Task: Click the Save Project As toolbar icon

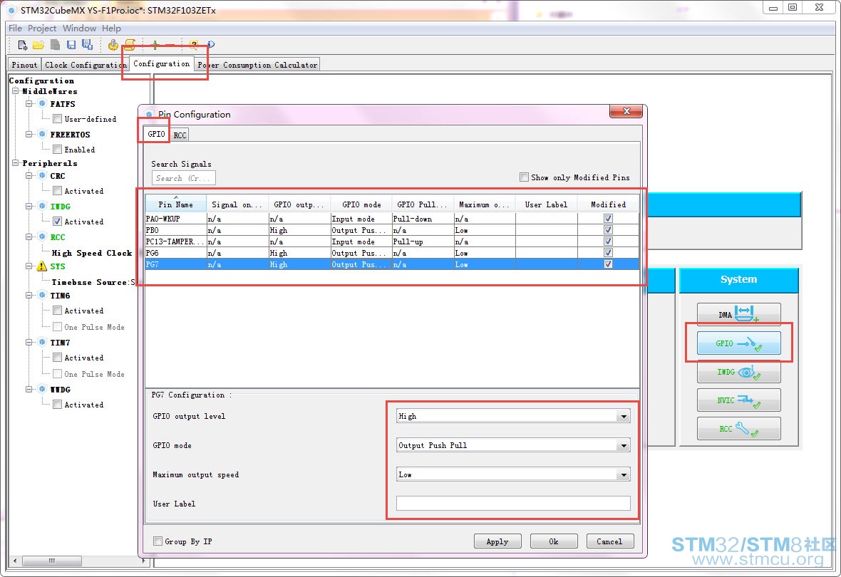Action: [87, 45]
